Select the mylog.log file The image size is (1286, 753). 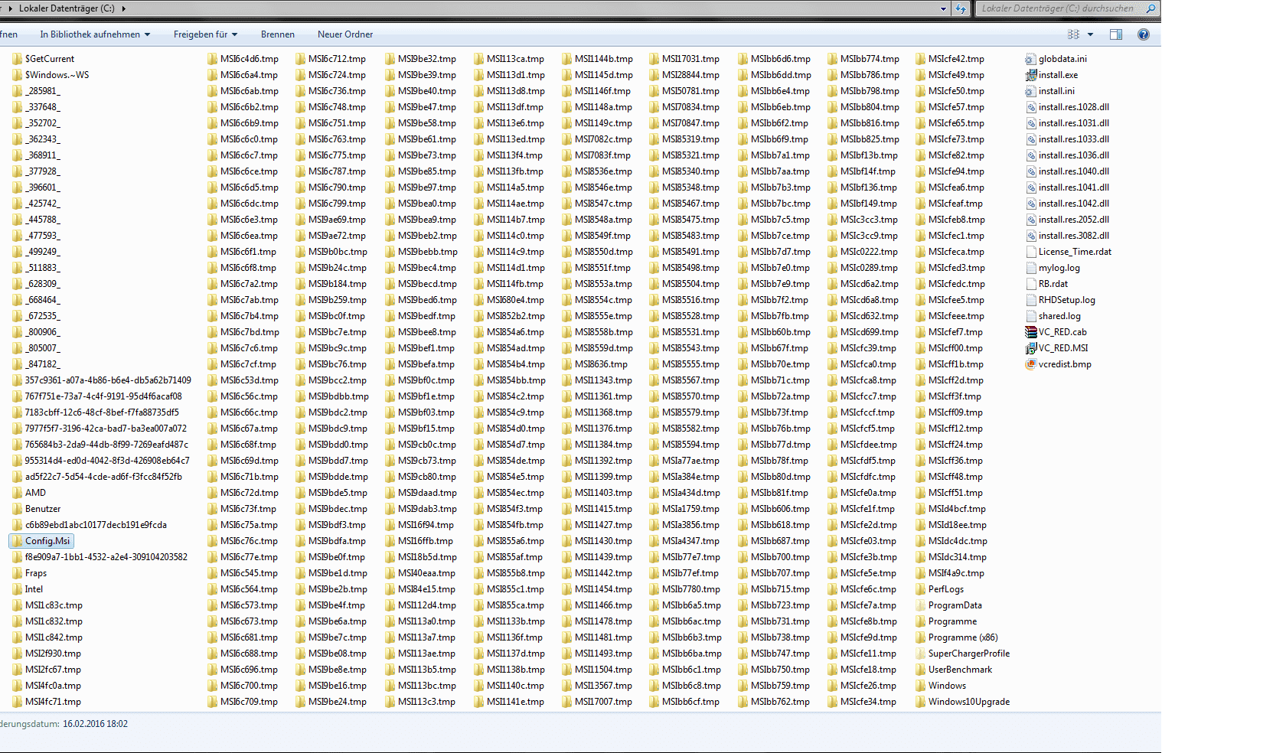pos(1053,268)
